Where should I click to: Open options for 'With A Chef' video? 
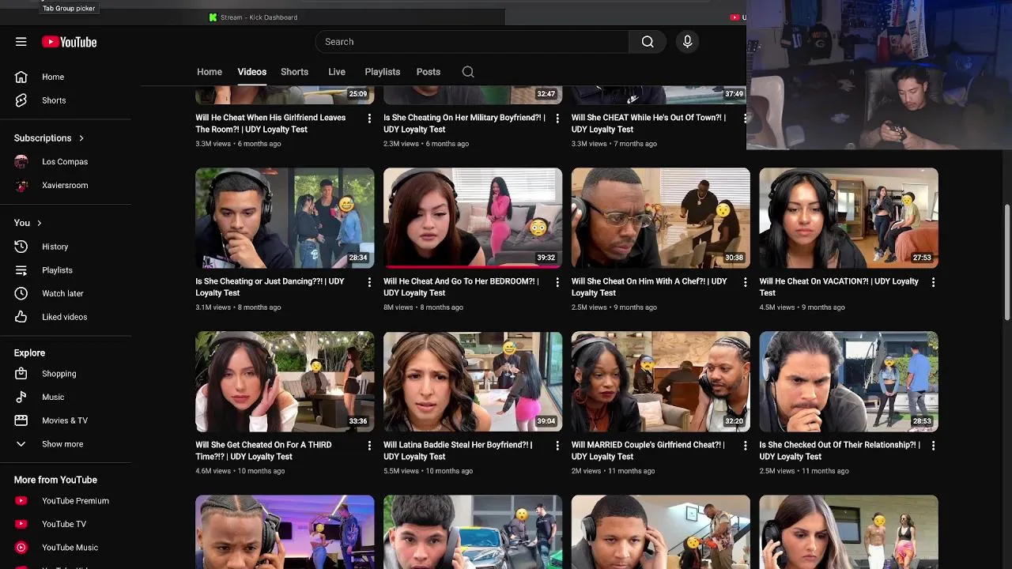745,282
